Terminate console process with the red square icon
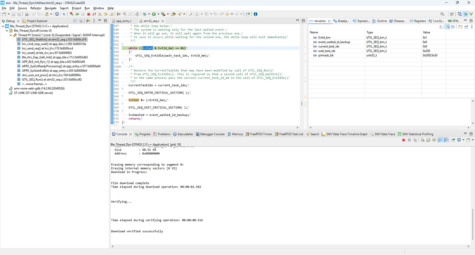The width and height of the screenshot is (475, 255). (404, 140)
